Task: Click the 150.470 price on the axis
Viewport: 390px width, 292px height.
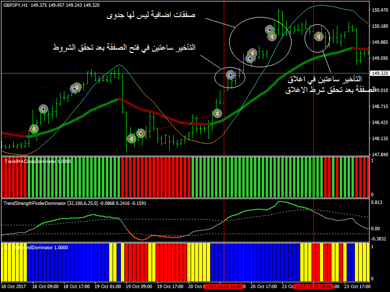Action: tap(379, 10)
